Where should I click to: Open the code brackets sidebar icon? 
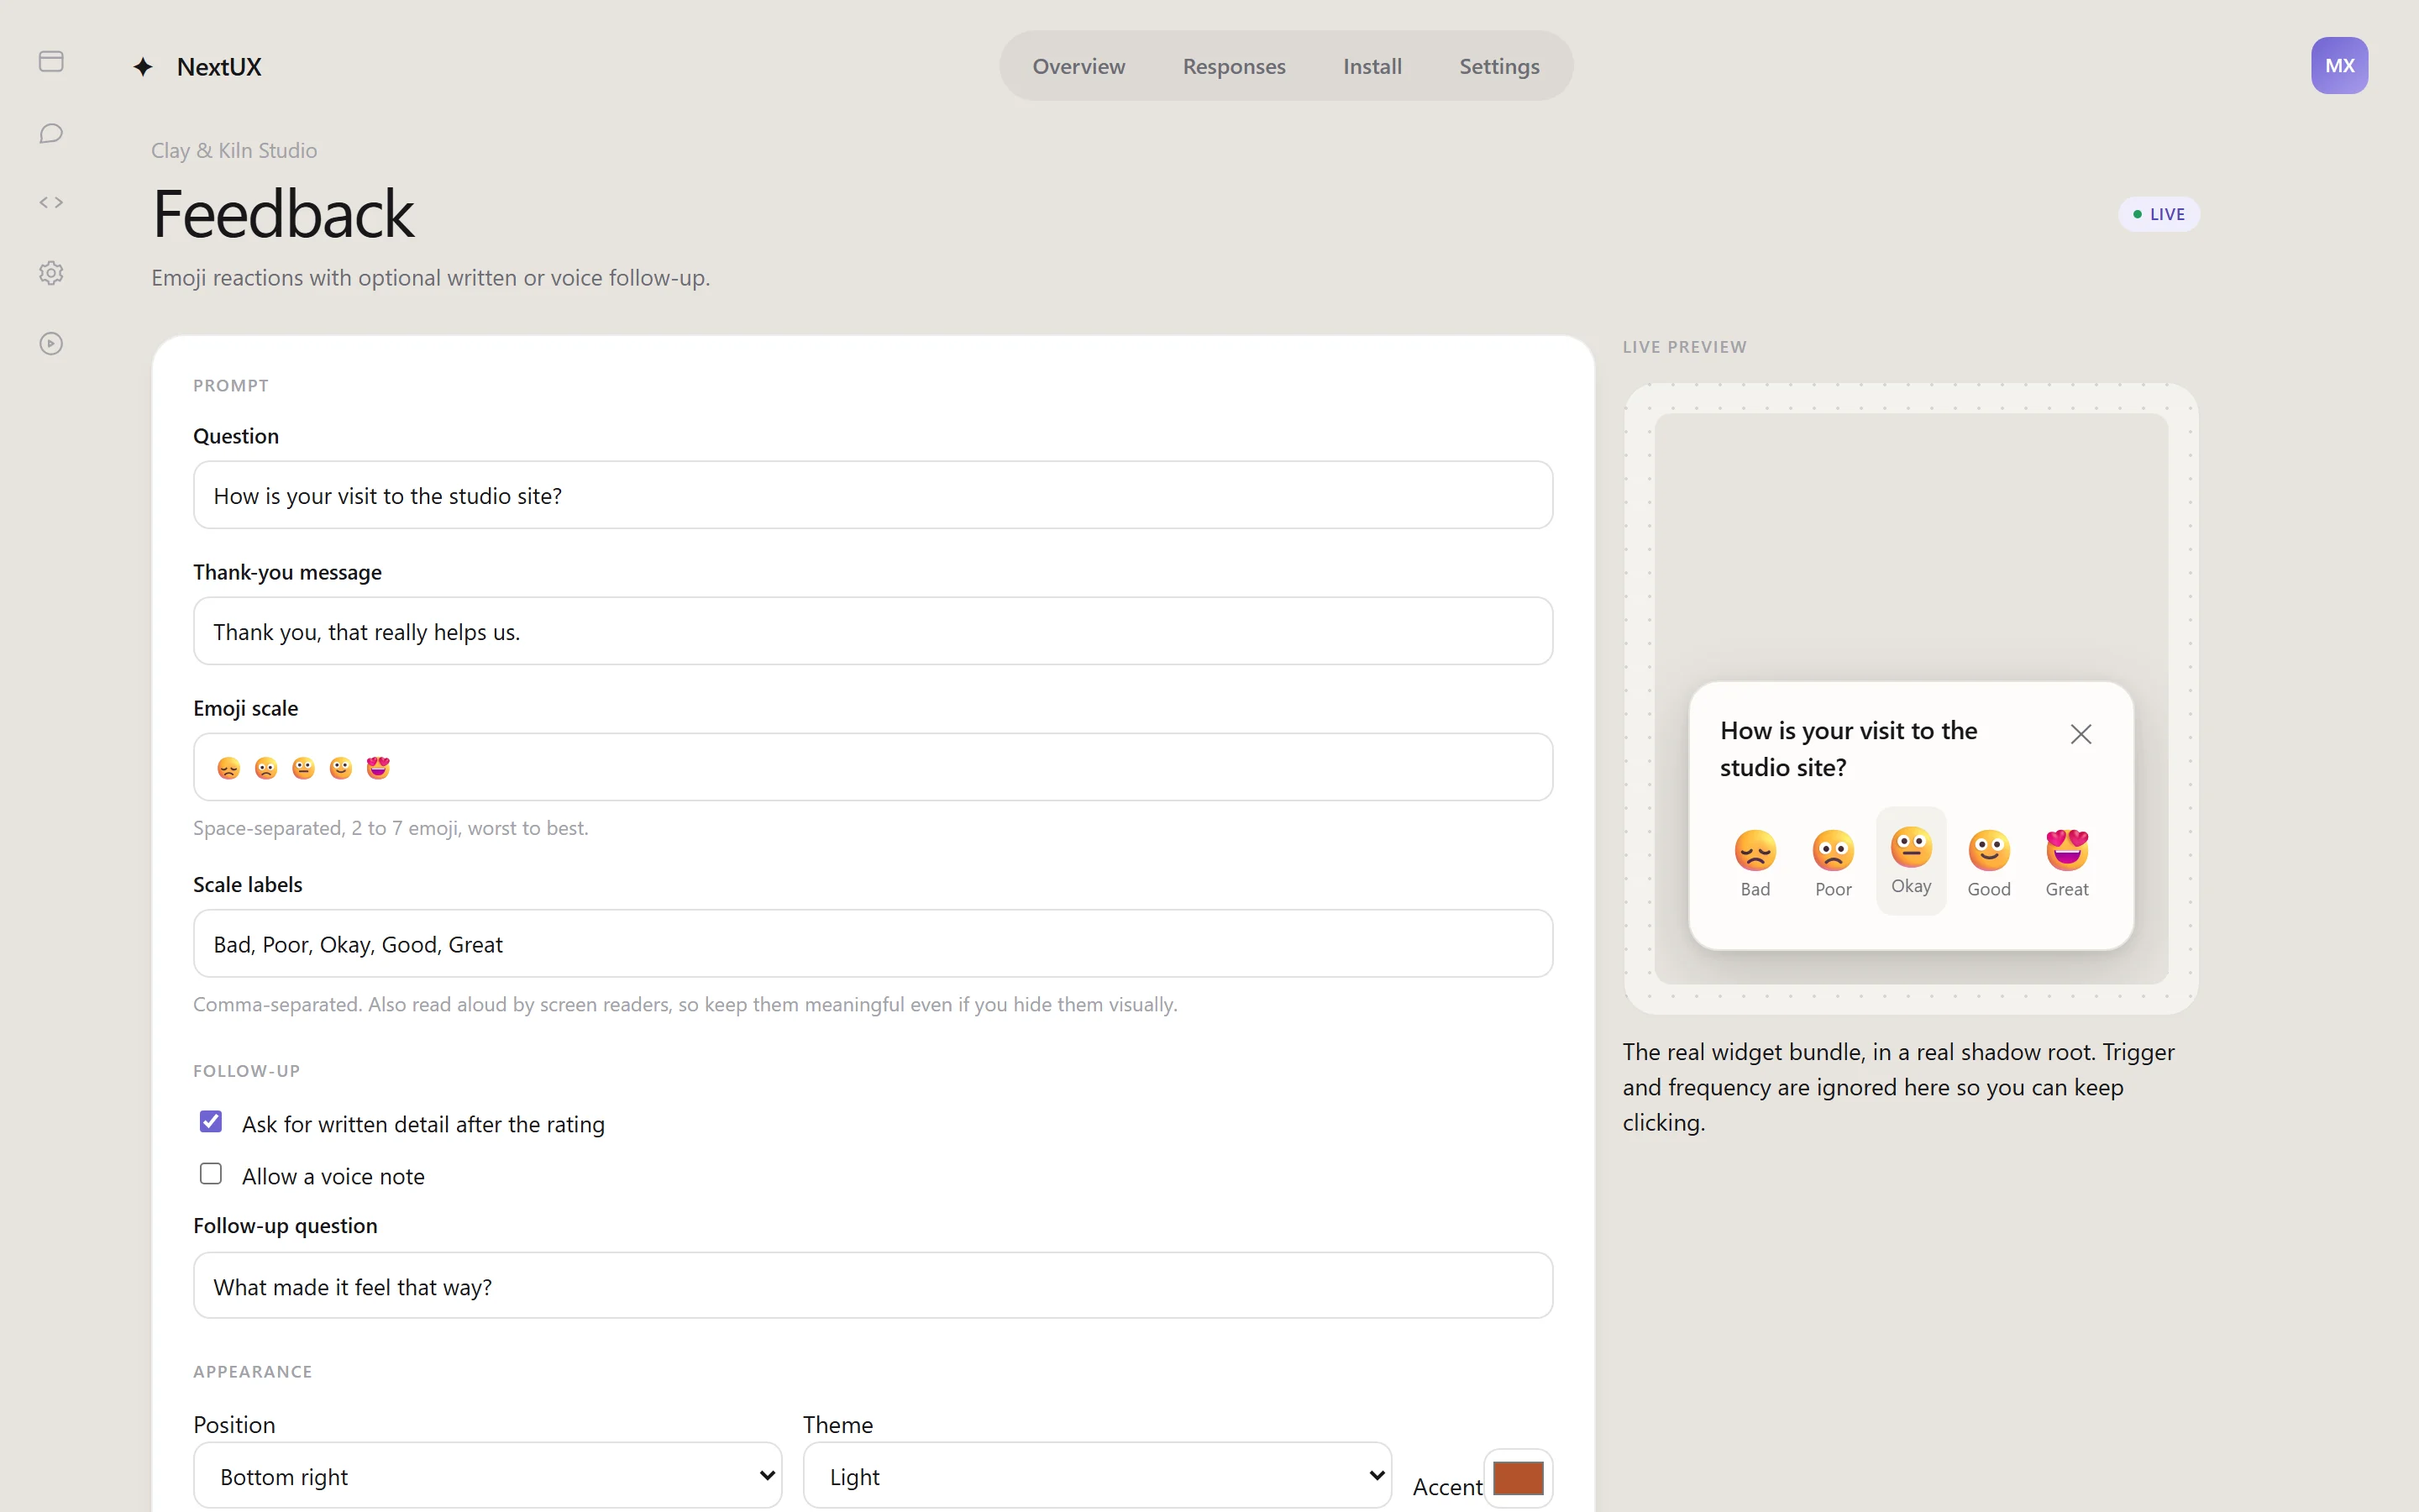[51, 203]
